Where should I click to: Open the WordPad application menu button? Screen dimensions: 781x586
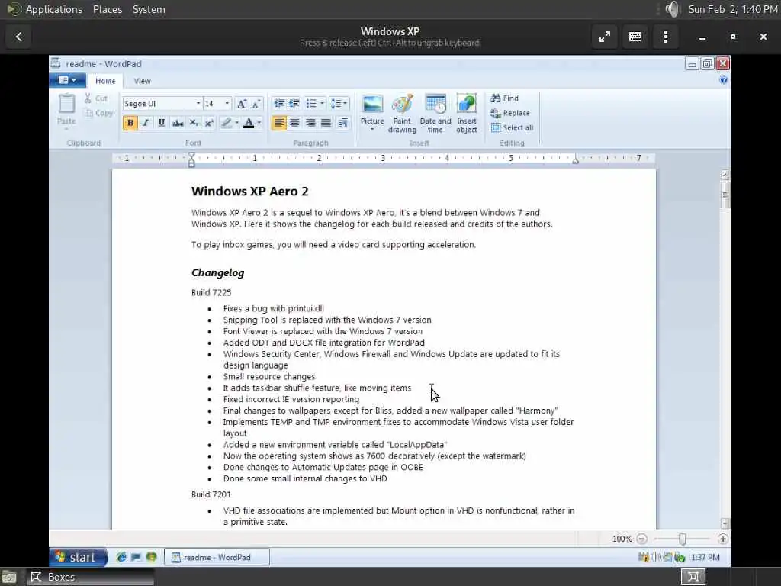pos(67,80)
